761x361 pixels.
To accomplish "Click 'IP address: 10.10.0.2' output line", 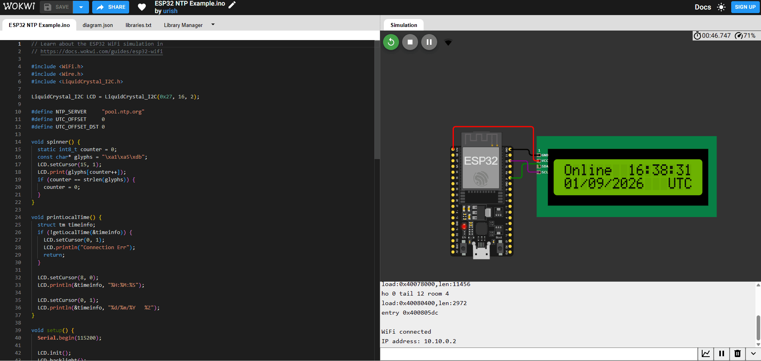I will click(419, 341).
